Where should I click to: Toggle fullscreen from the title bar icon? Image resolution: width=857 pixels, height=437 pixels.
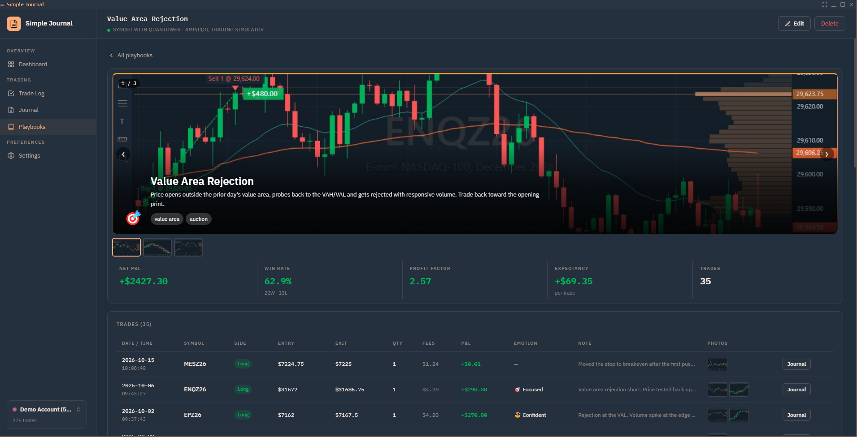point(825,4)
